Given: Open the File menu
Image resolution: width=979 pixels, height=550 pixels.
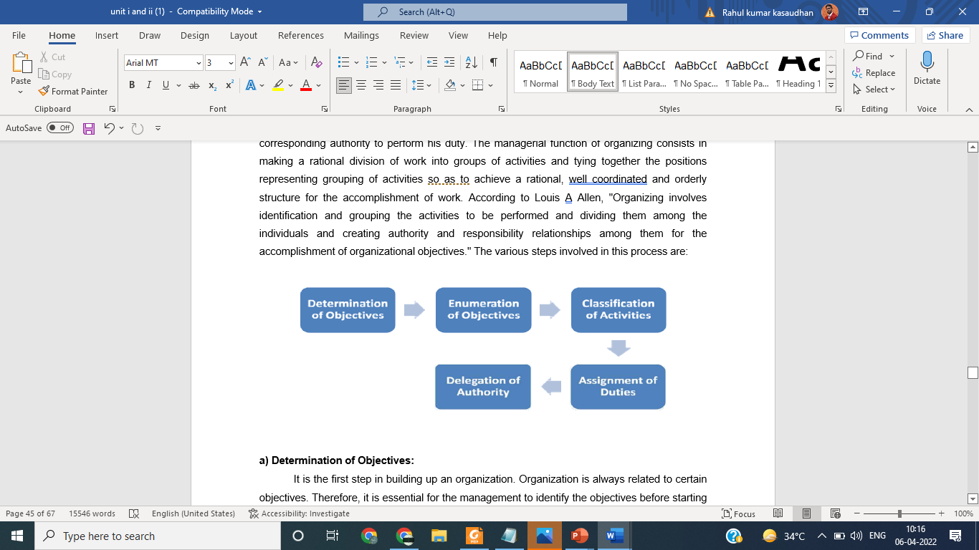Looking at the screenshot, I should pos(19,35).
